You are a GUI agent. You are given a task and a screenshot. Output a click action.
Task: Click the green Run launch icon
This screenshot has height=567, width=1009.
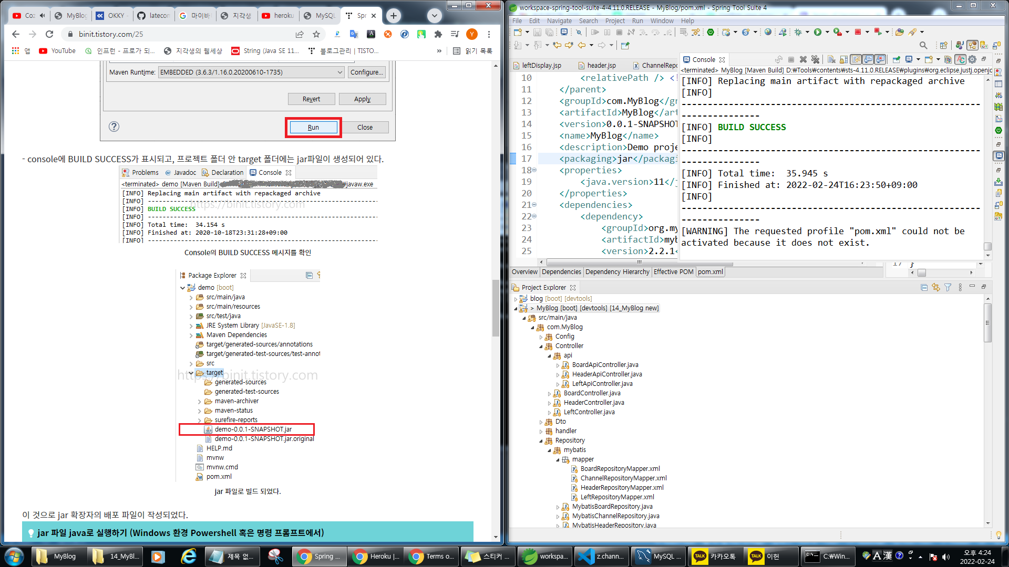[x=818, y=33]
